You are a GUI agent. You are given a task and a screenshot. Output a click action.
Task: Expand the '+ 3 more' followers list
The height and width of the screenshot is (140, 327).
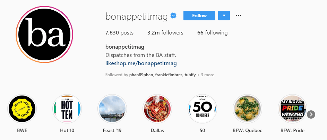206,75
